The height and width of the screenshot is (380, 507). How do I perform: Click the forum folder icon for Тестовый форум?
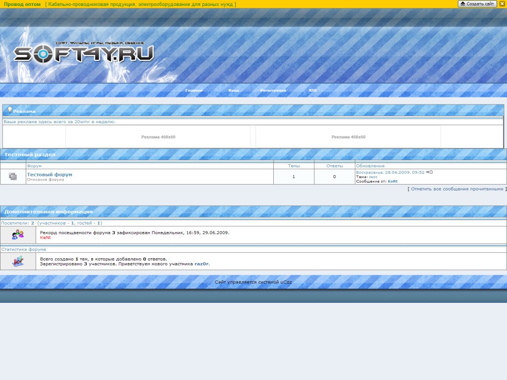[x=13, y=176]
